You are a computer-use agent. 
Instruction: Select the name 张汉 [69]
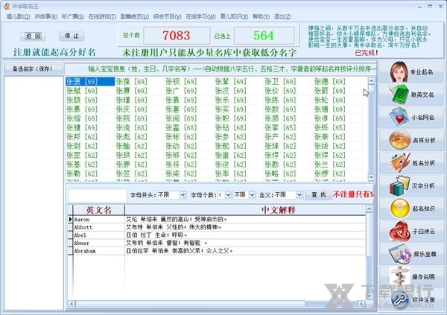[x=230, y=91]
